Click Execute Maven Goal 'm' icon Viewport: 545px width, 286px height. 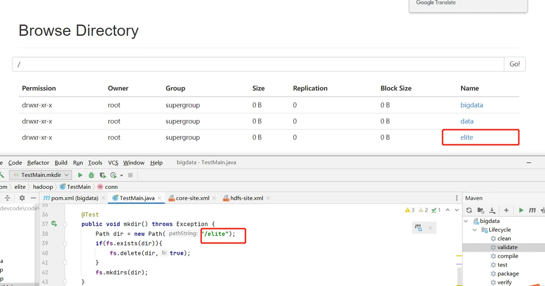point(532,210)
